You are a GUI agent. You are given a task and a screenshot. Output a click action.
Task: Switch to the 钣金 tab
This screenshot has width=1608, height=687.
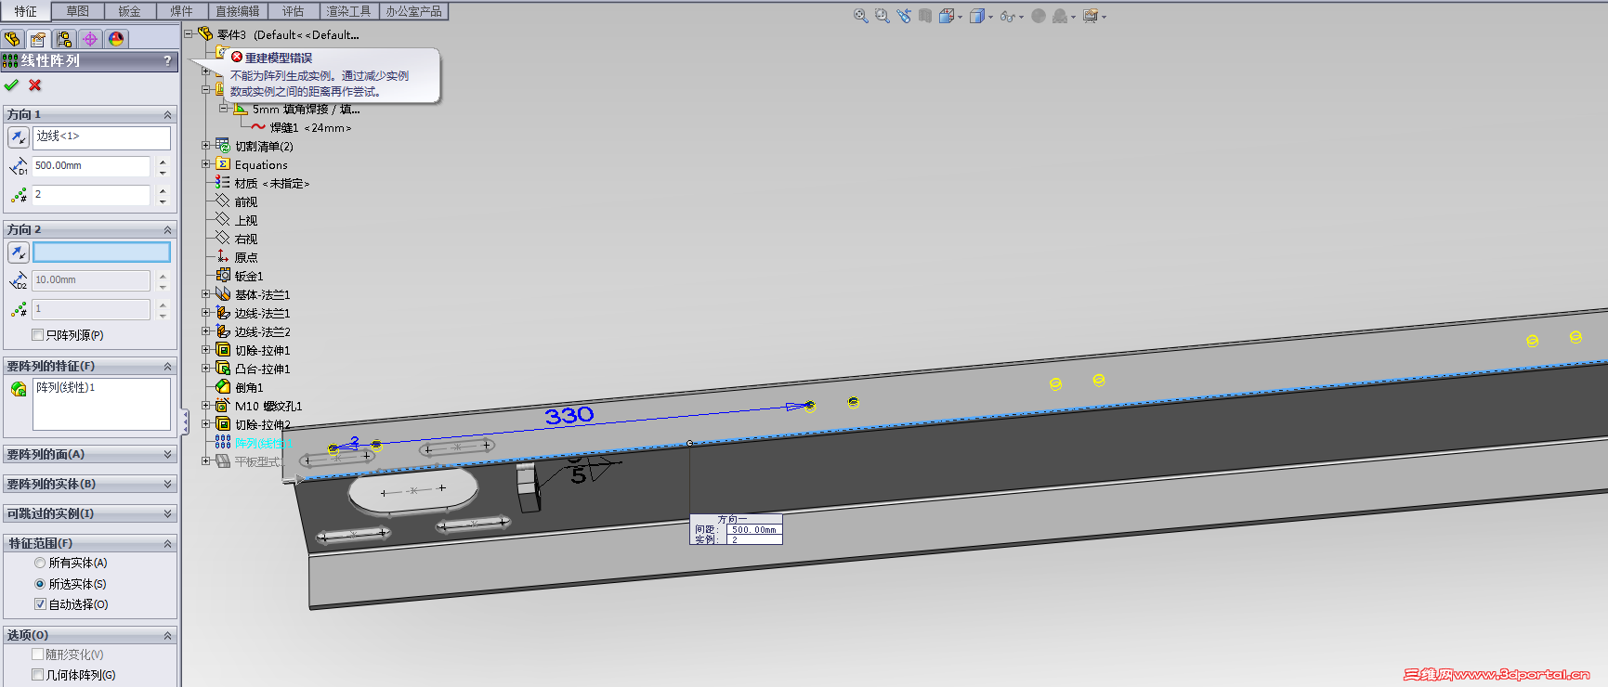click(130, 11)
